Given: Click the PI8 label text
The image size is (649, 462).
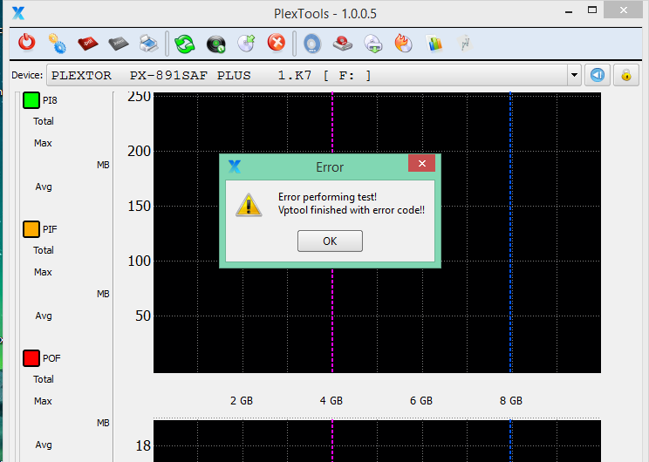Looking at the screenshot, I should click(x=50, y=100).
